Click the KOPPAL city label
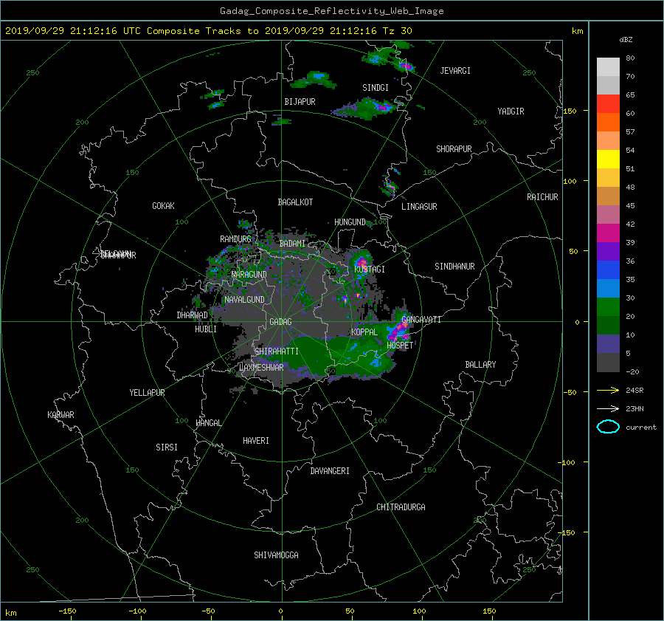 point(364,332)
